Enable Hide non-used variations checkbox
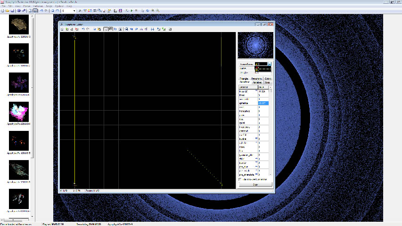 (x=240, y=179)
